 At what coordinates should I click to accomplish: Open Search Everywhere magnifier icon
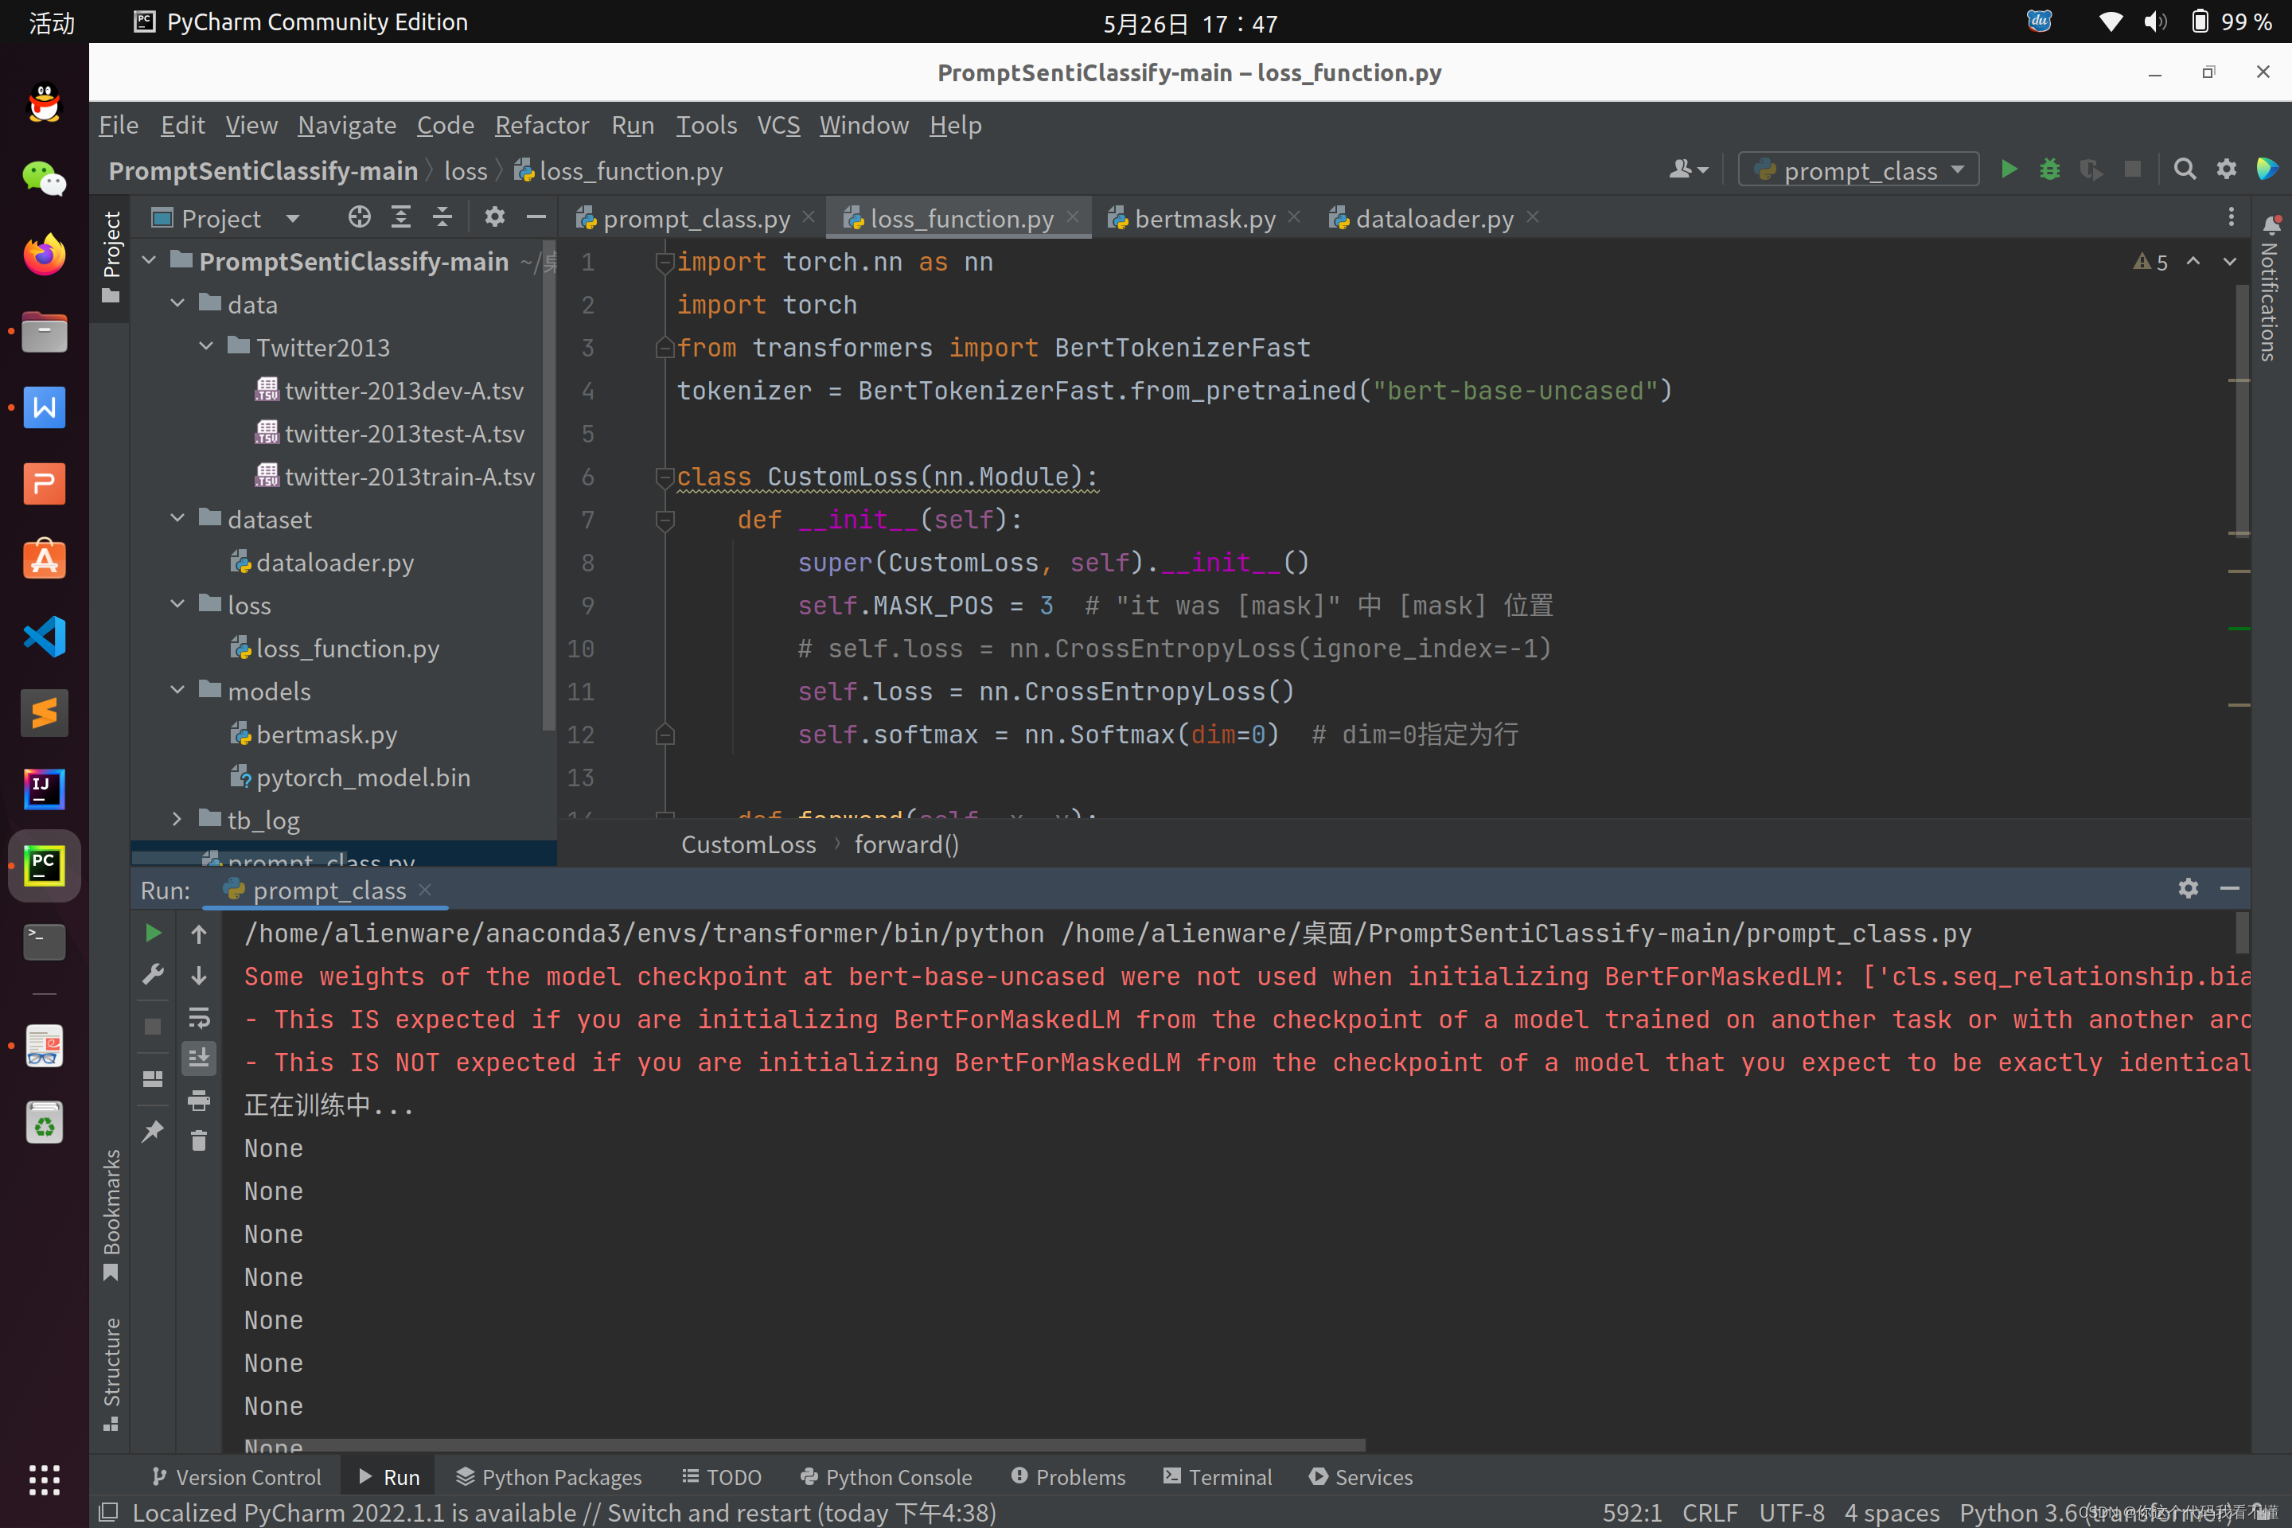tap(2185, 170)
